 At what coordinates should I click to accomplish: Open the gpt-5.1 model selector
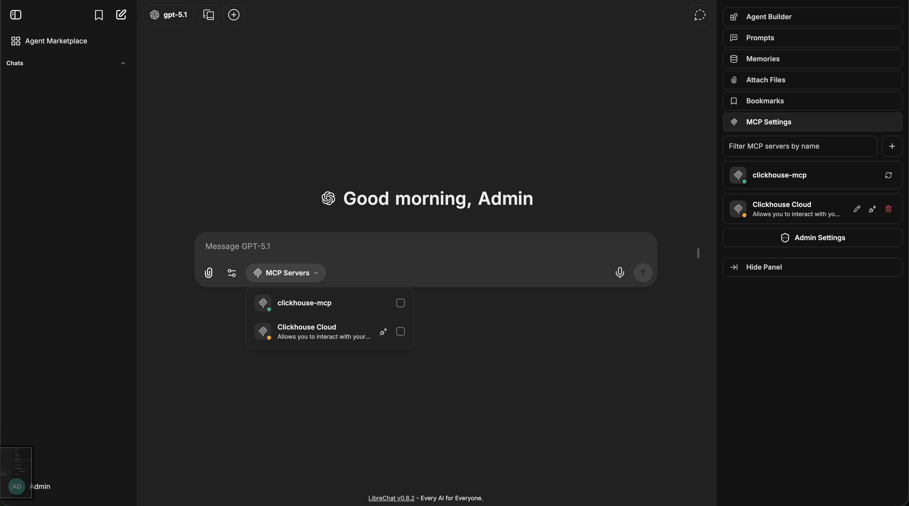(169, 15)
